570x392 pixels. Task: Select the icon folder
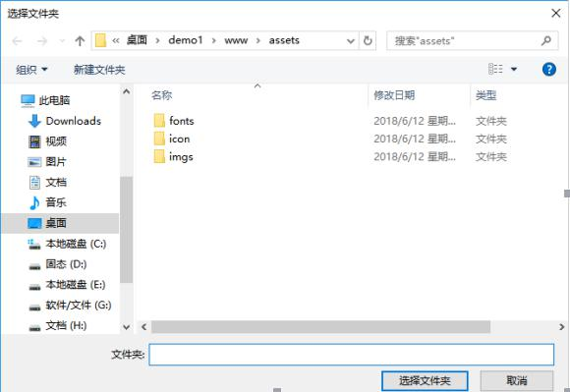pyautogui.click(x=179, y=139)
